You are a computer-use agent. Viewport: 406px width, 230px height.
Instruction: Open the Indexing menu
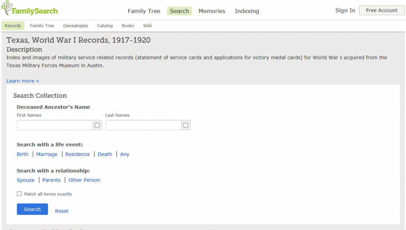[x=247, y=11]
